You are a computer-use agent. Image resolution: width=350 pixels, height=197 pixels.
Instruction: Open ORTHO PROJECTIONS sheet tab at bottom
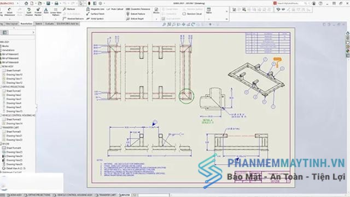38,195
